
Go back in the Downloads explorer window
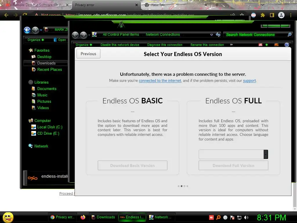(27, 30)
